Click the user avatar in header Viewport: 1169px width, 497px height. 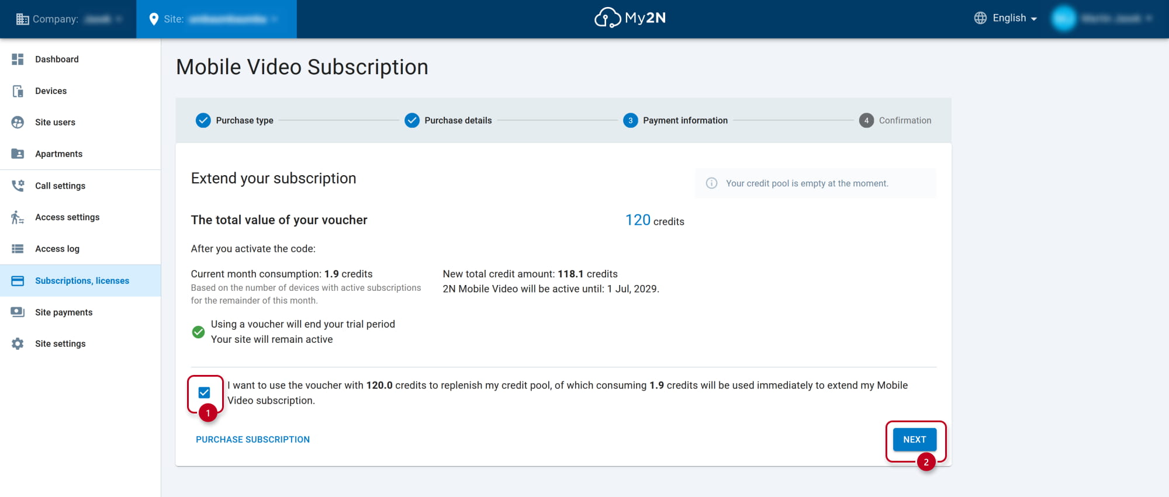pos(1064,19)
